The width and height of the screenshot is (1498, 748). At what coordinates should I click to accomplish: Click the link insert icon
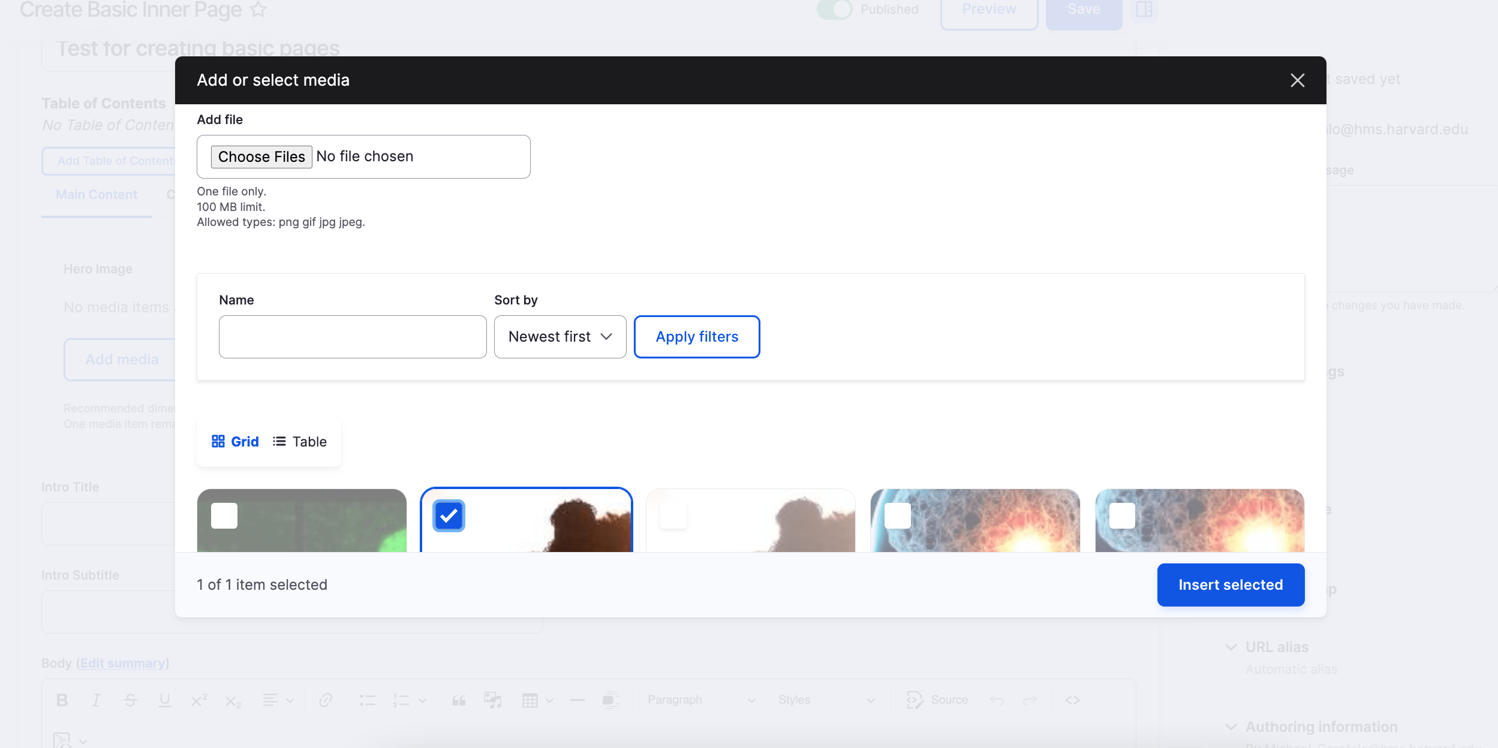[x=326, y=700]
